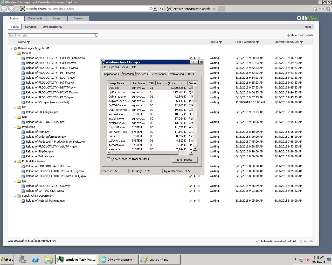The image size is (332, 265).
Task: Click the search magnifier icon in task search
Action: click(x=95, y=36)
